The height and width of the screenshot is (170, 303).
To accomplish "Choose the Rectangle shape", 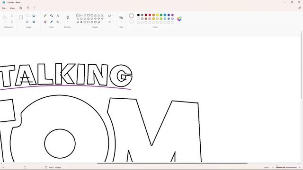I will 89,15.
